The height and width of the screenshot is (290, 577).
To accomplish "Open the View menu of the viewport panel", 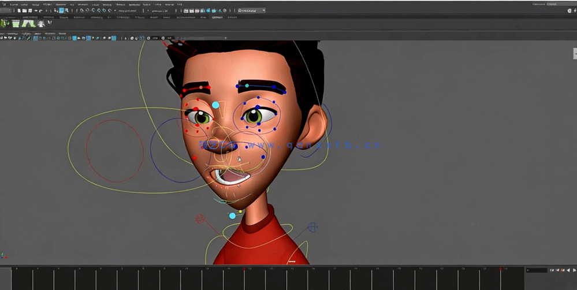I will click(2, 34).
